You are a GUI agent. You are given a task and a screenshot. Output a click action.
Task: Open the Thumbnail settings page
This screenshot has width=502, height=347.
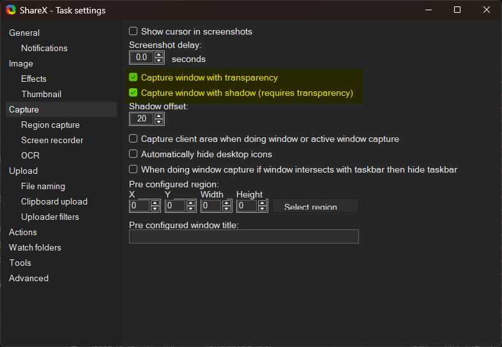[42, 94]
